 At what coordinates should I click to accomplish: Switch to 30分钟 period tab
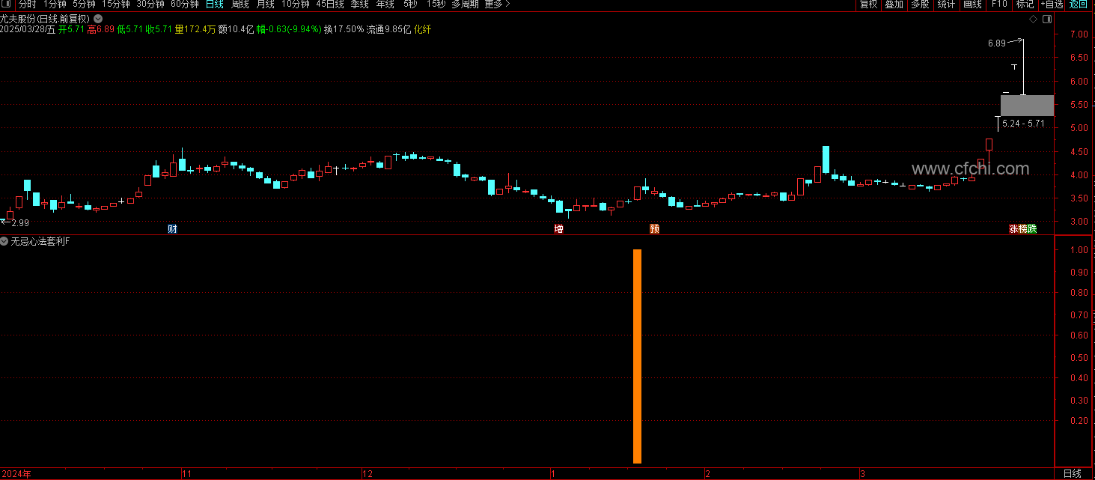pyautogui.click(x=150, y=4)
